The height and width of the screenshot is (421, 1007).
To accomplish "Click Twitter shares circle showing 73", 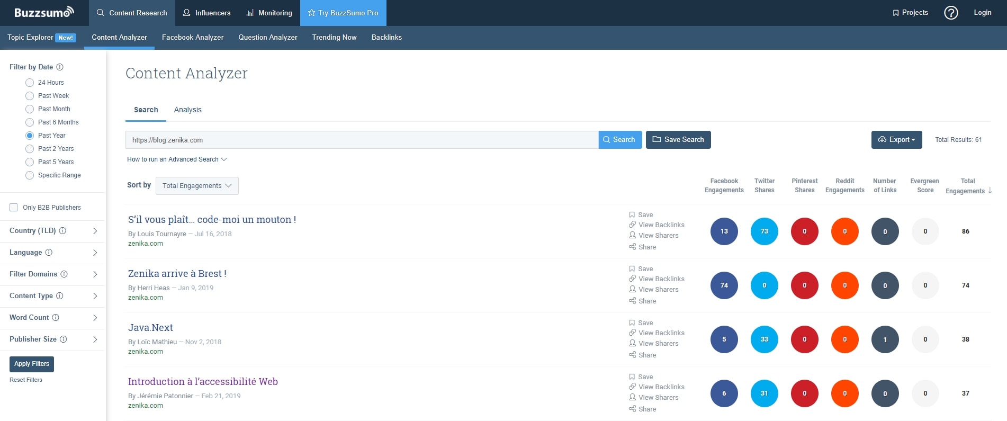I will (765, 231).
